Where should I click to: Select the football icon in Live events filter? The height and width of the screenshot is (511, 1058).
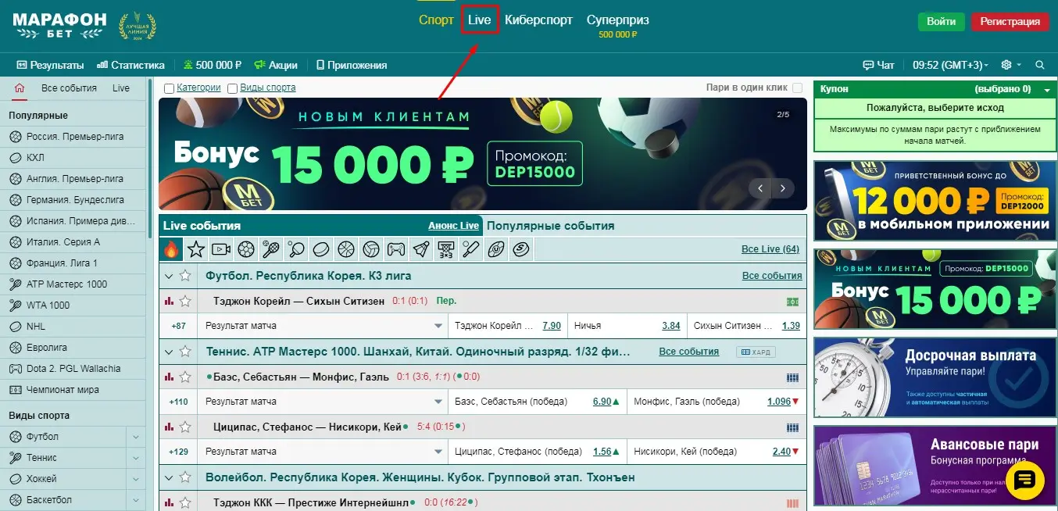(x=245, y=249)
